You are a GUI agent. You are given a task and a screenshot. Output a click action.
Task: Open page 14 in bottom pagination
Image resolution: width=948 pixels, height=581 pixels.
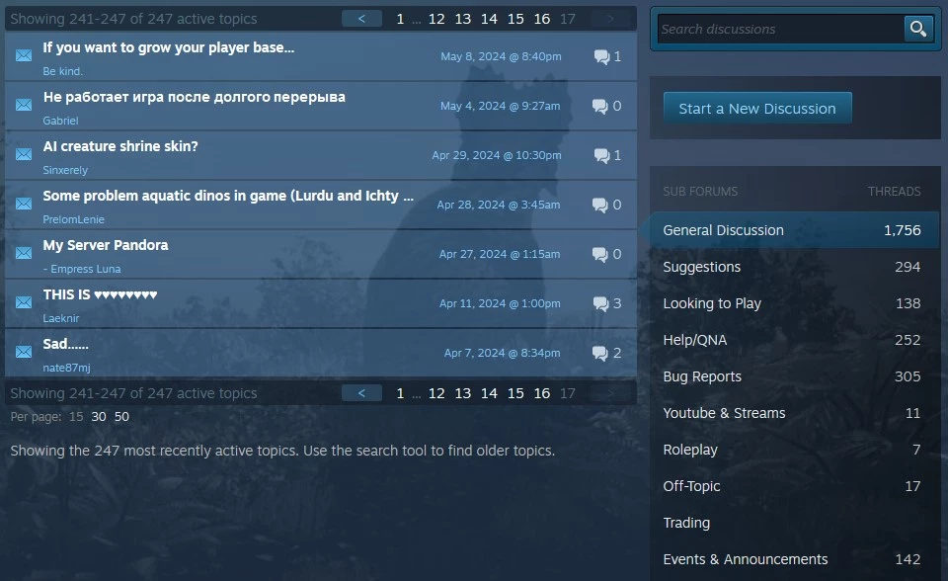[489, 393]
